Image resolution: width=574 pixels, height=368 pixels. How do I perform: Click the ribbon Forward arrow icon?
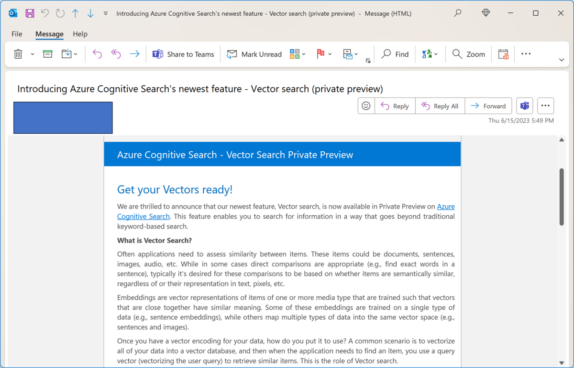point(135,54)
